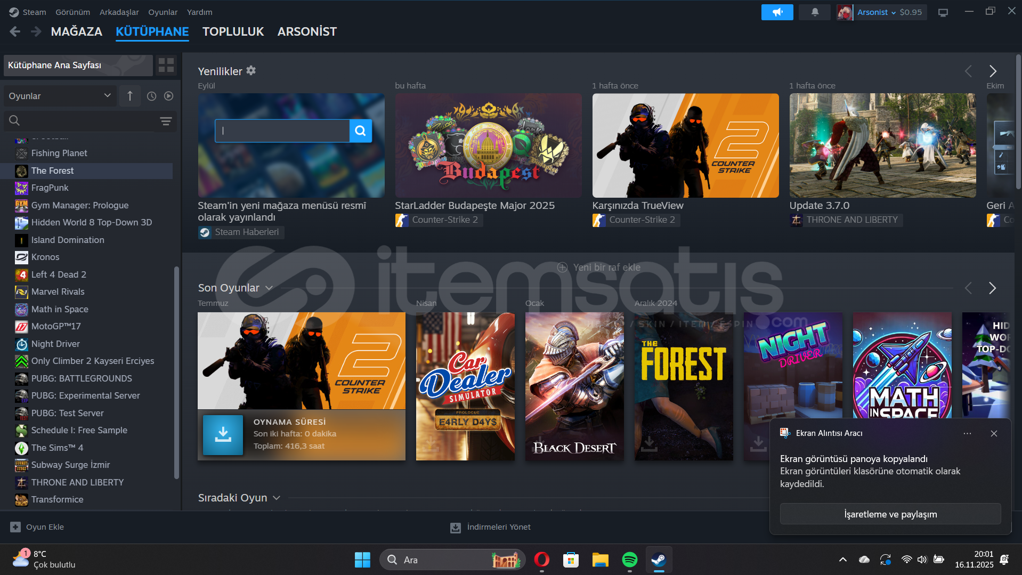The width and height of the screenshot is (1022, 575).
Task: Toggle the ready-to-play filter icon
Action: click(169, 96)
